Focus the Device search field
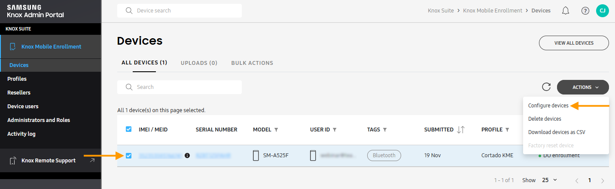 [x=180, y=11]
